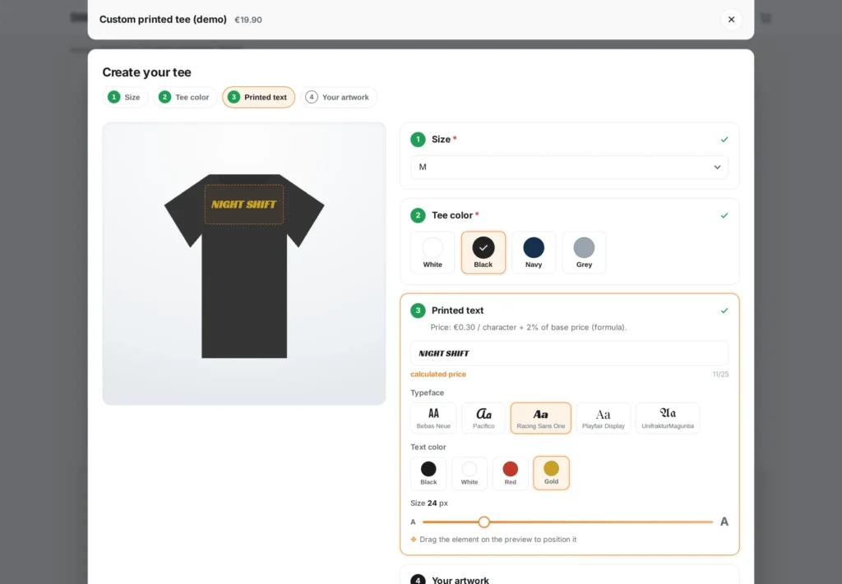Pick Black text color
Image resolution: width=842 pixels, height=584 pixels.
point(428,473)
